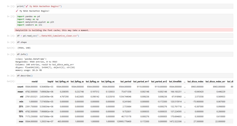Click the koi_period column header
Screen dimensions: 237x126
126,82
